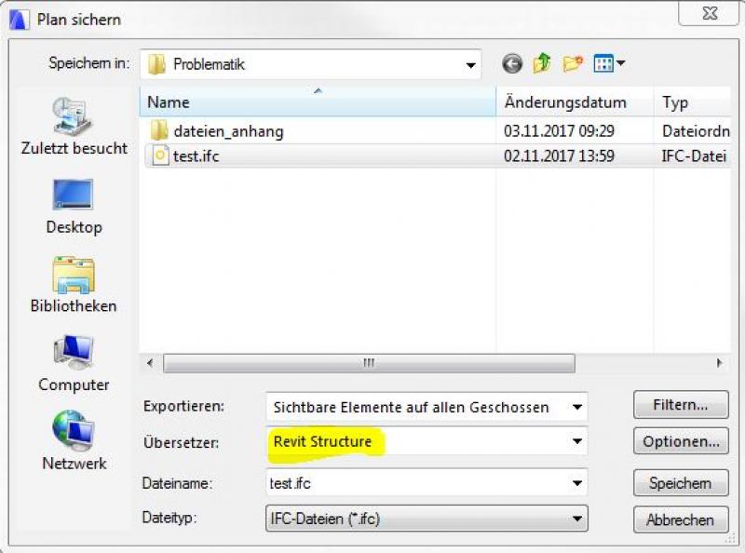Select the dateien_anhang folder
The width and height of the screenshot is (745, 553).
click(227, 131)
